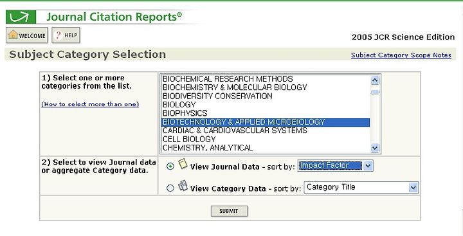The image size is (463, 236).
Task: Select CARDIAC & CARDIOVASCULAR SYSTEMS category
Action: click(x=265, y=131)
